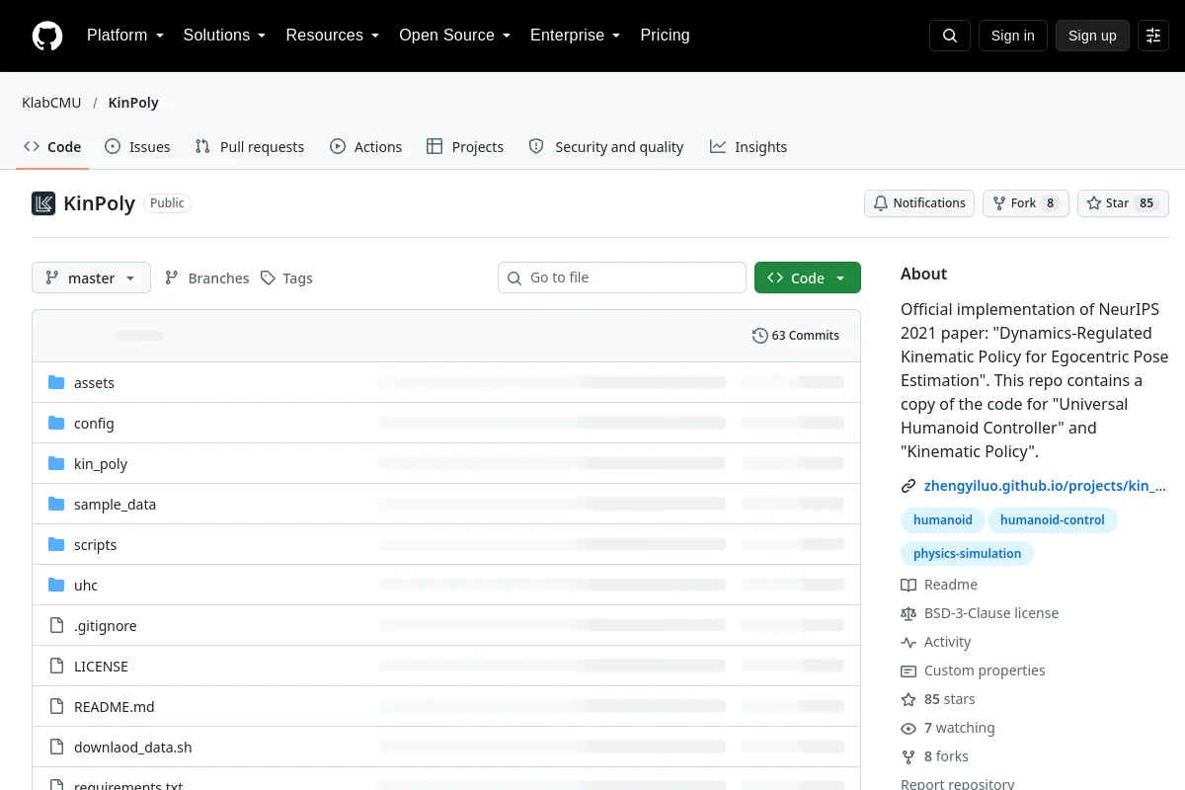View the Branches list

pos(206,277)
